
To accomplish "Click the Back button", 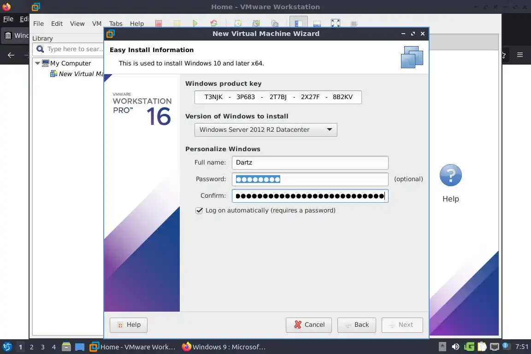I will pos(357,325).
